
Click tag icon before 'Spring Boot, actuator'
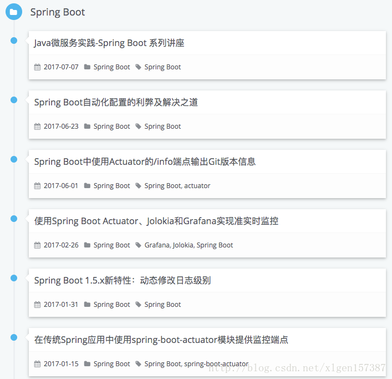click(138, 186)
